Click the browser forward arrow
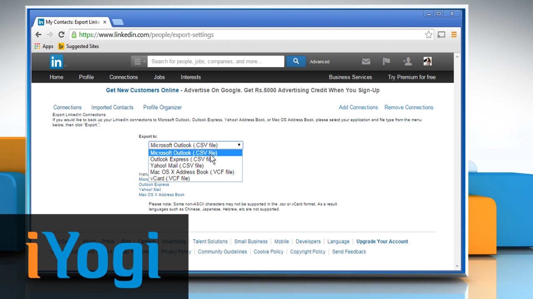The height and width of the screenshot is (299, 533). coord(50,35)
